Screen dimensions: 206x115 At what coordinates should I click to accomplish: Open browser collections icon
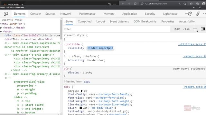(197, 4)
